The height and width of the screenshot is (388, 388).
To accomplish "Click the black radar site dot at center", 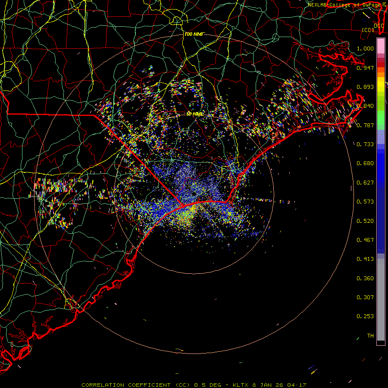I will pos(194,194).
